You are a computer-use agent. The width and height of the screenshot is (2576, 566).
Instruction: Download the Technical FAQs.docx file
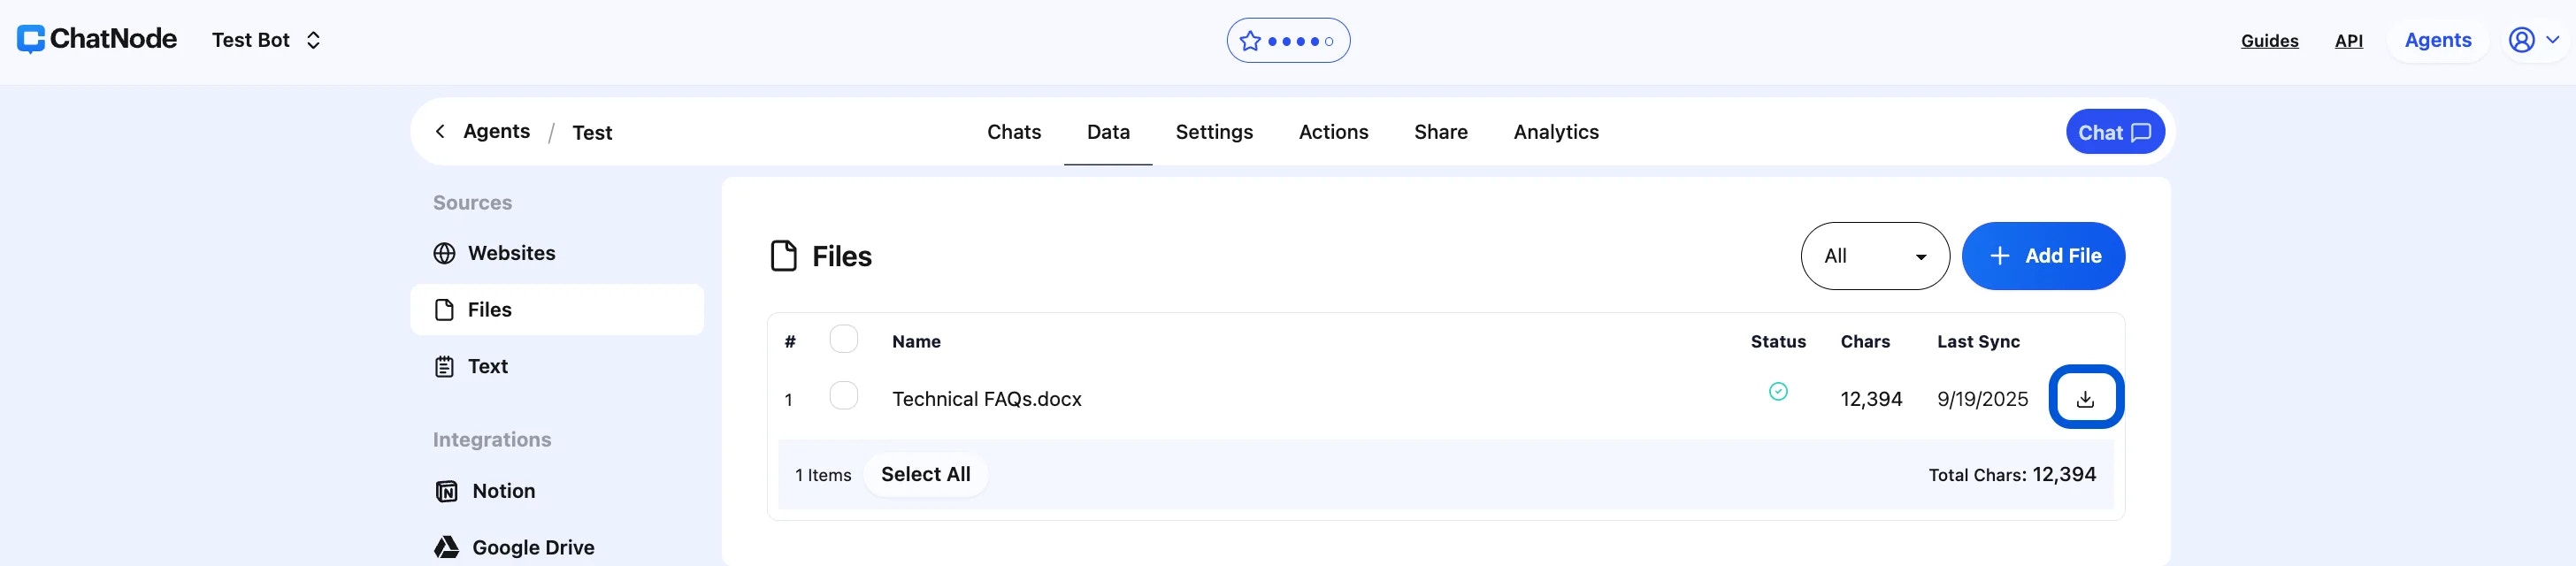point(2085,398)
